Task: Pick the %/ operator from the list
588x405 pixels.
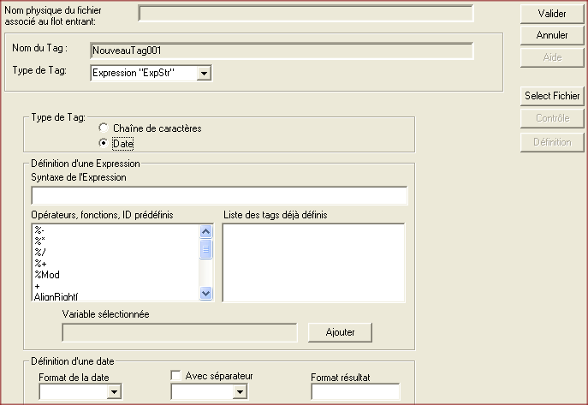Action: click(39, 252)
